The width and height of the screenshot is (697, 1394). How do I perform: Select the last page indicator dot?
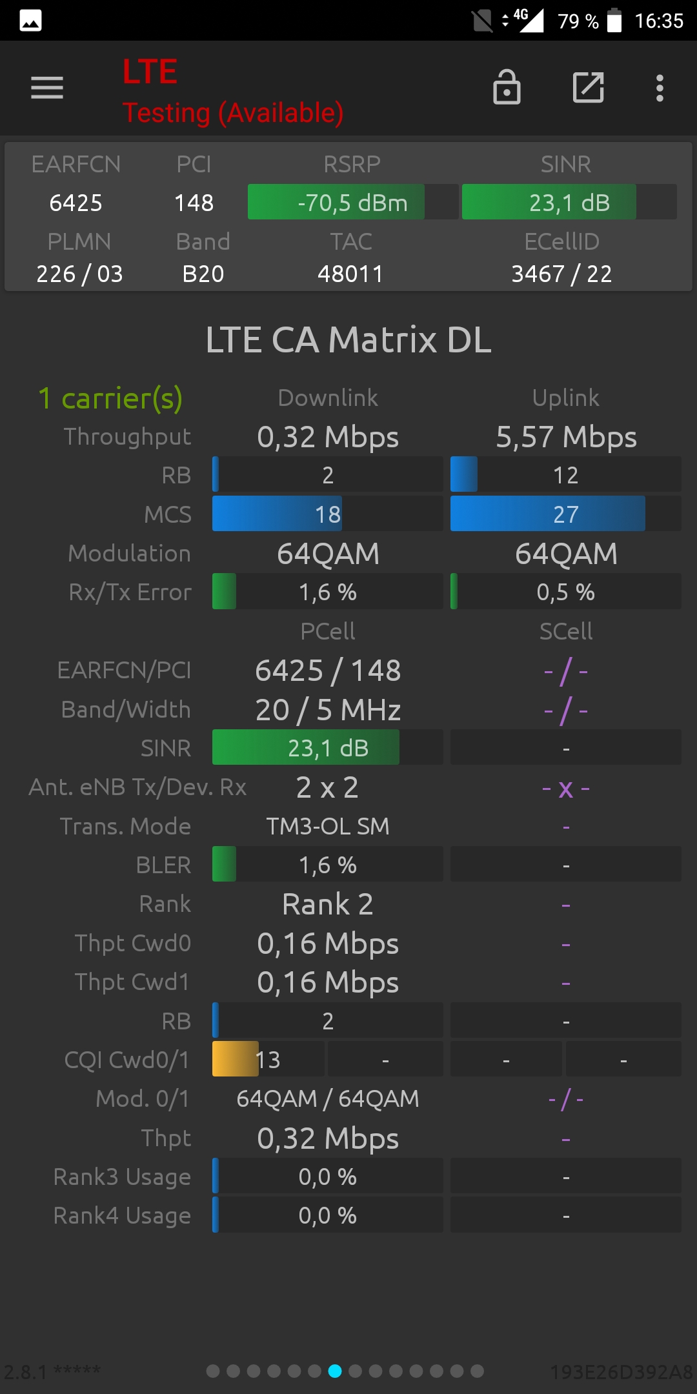coord(477,1371)
